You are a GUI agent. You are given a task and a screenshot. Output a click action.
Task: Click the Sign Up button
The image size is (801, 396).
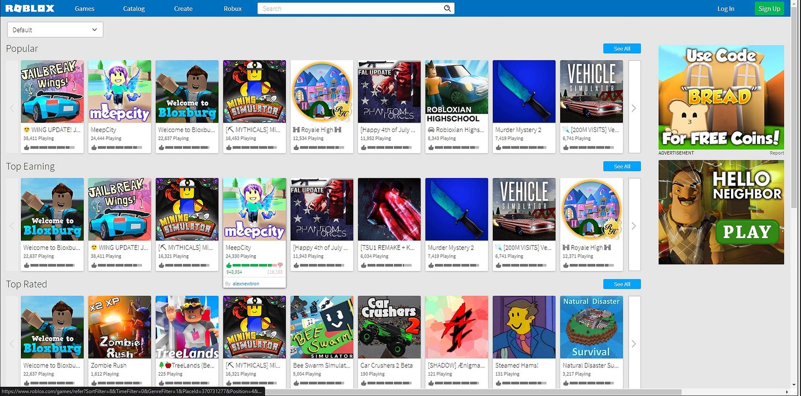pos(769,8)
